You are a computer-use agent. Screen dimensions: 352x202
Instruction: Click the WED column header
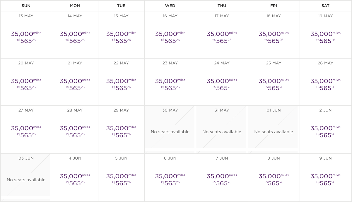coord(170,6)
